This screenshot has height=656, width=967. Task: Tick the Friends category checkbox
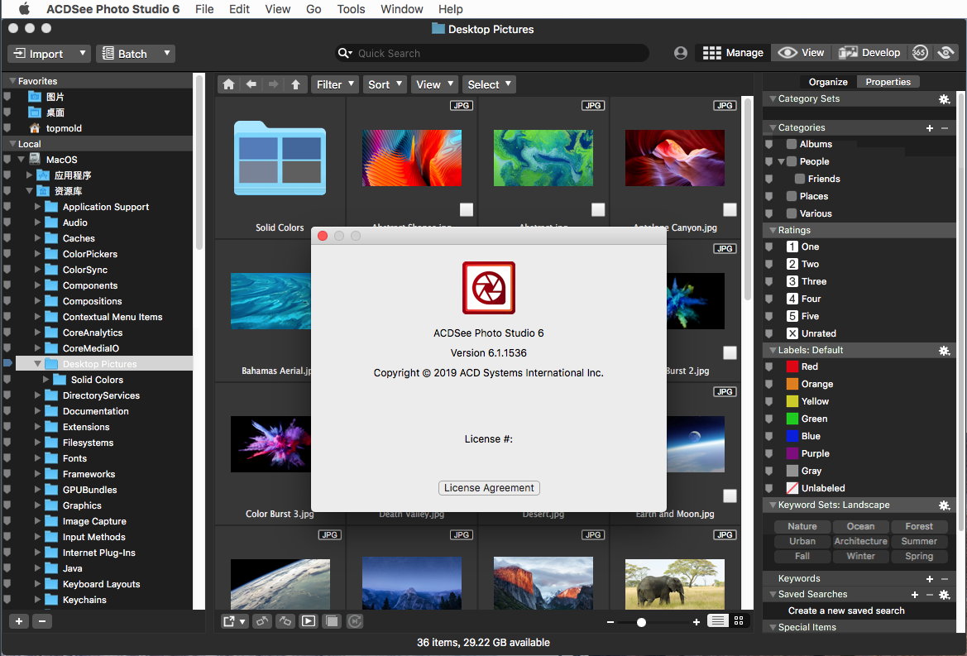click(800, 179)
